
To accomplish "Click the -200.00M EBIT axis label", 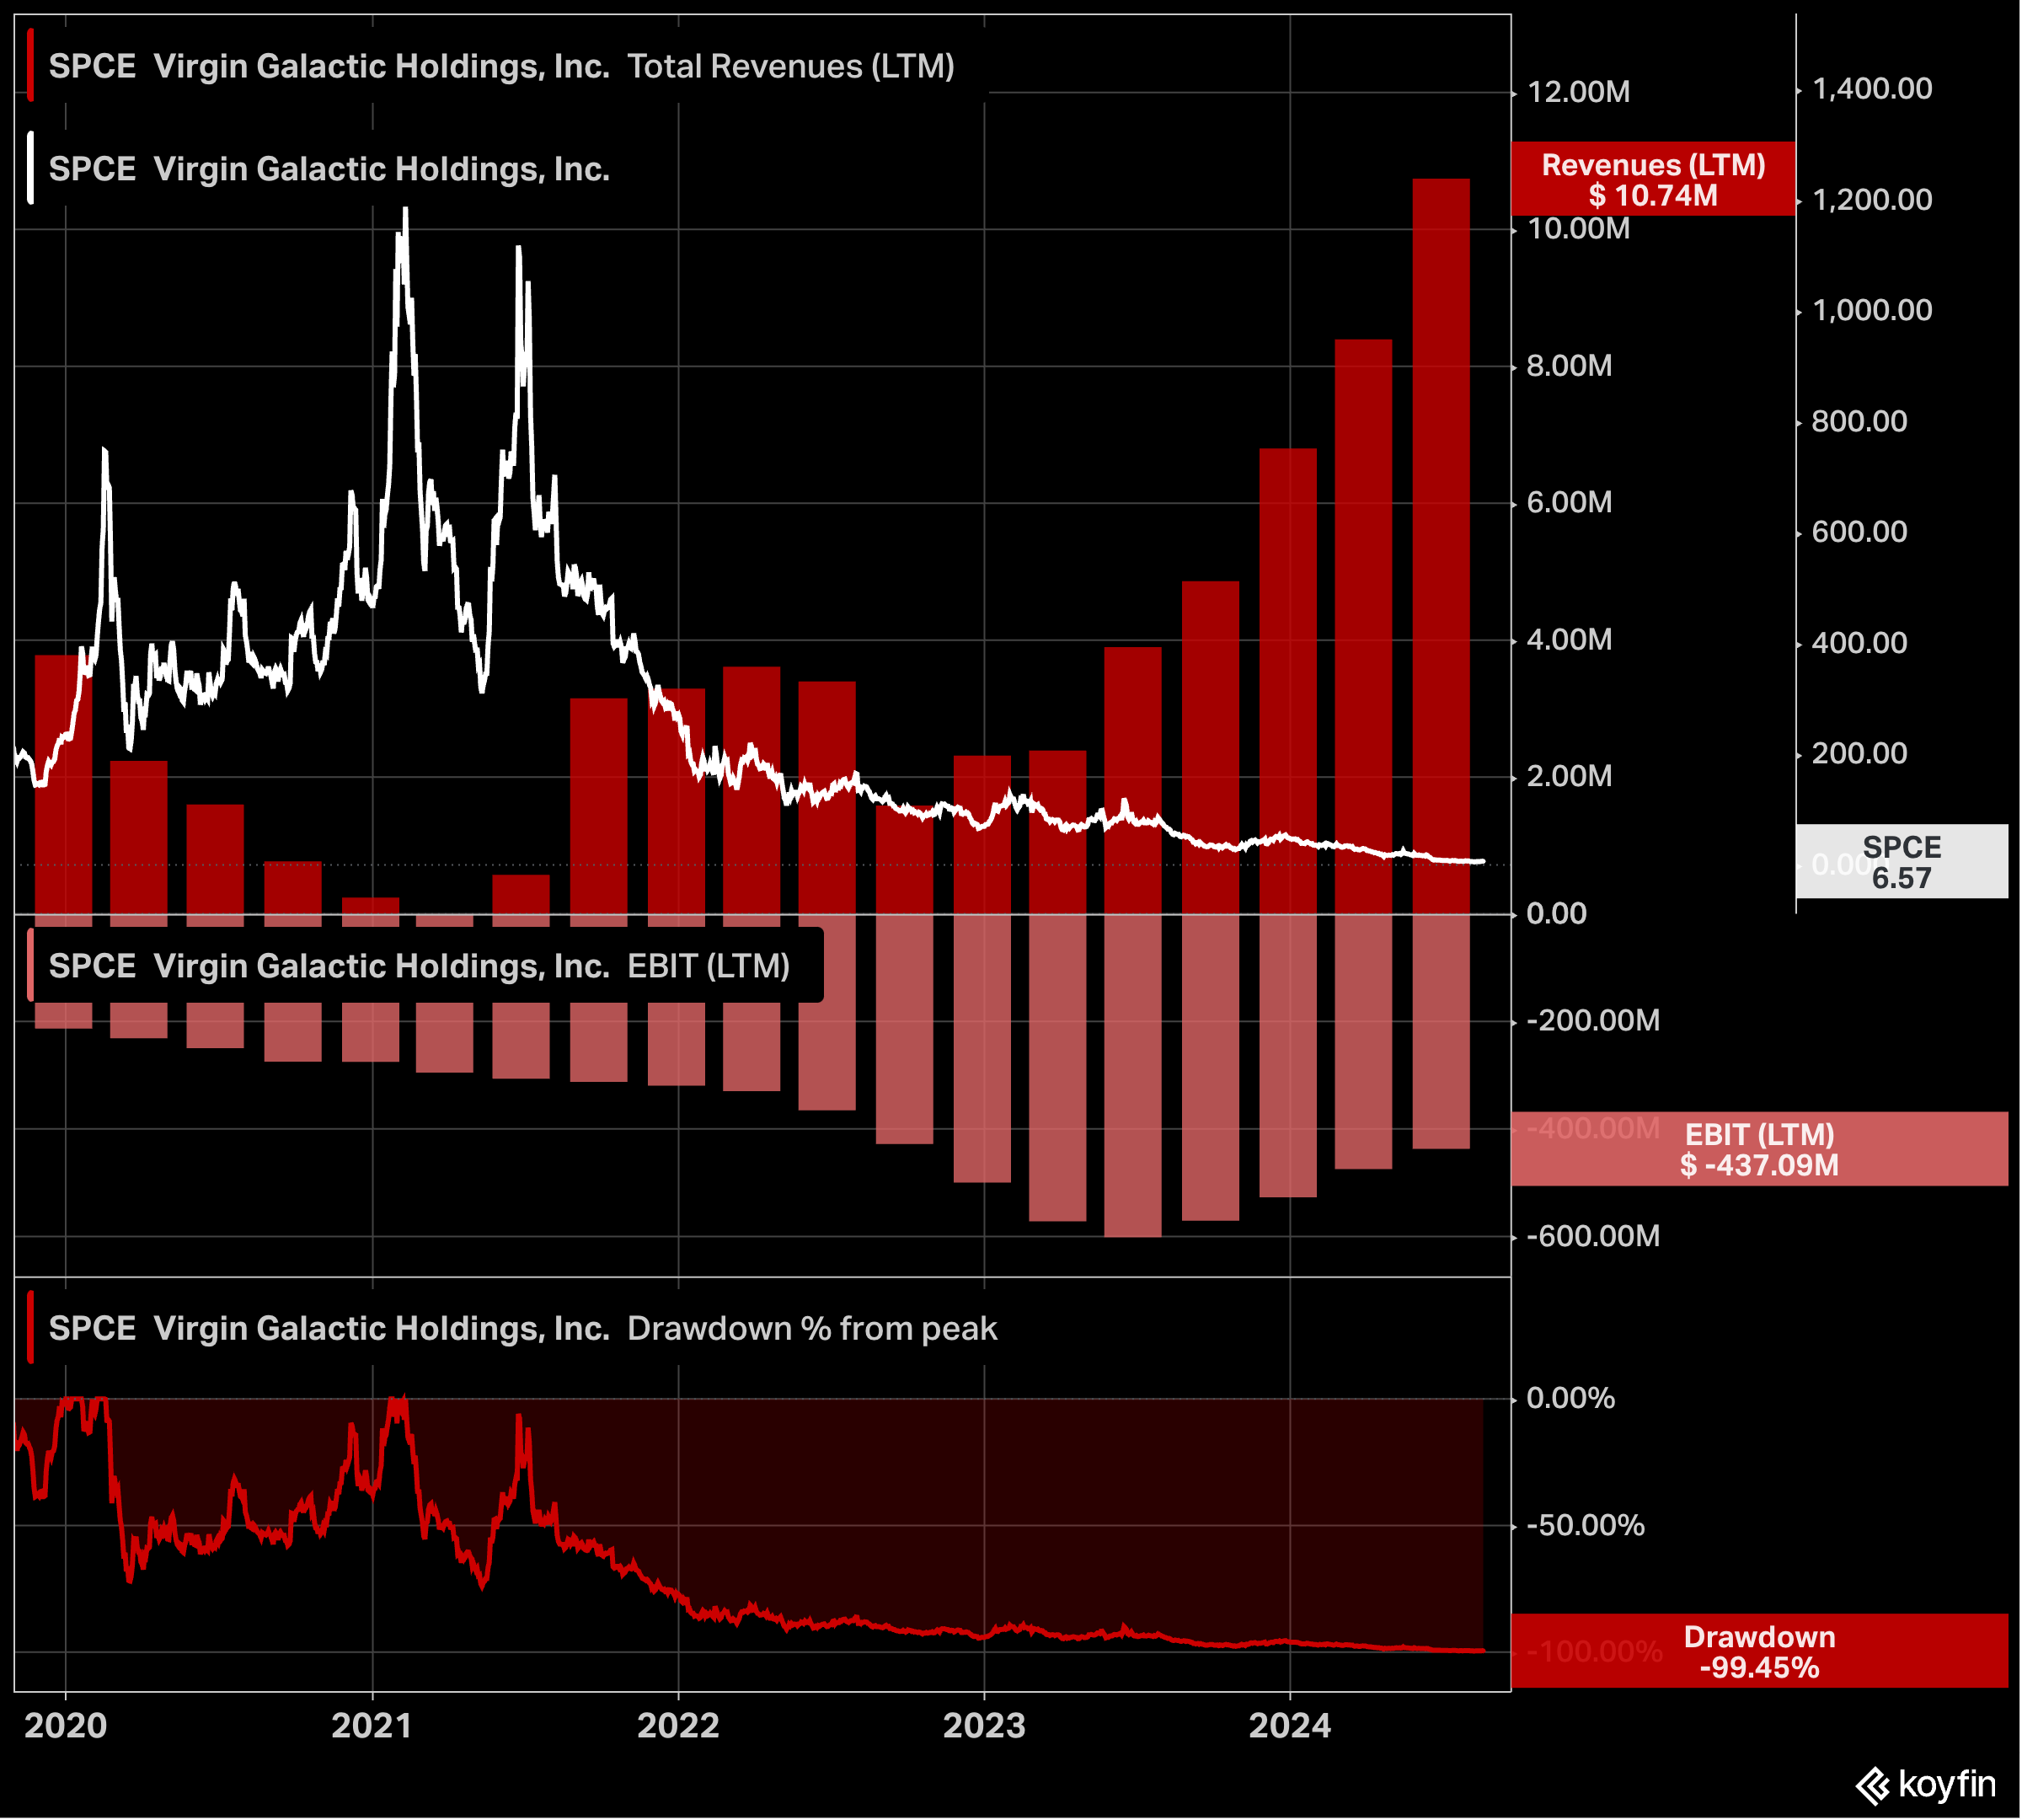I will (1593, 1021).
